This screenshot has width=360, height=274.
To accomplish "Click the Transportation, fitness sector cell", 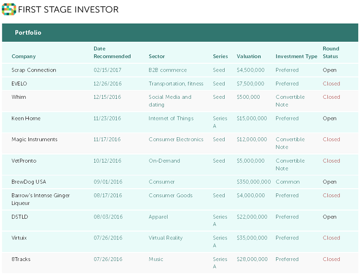I will 176,83.
